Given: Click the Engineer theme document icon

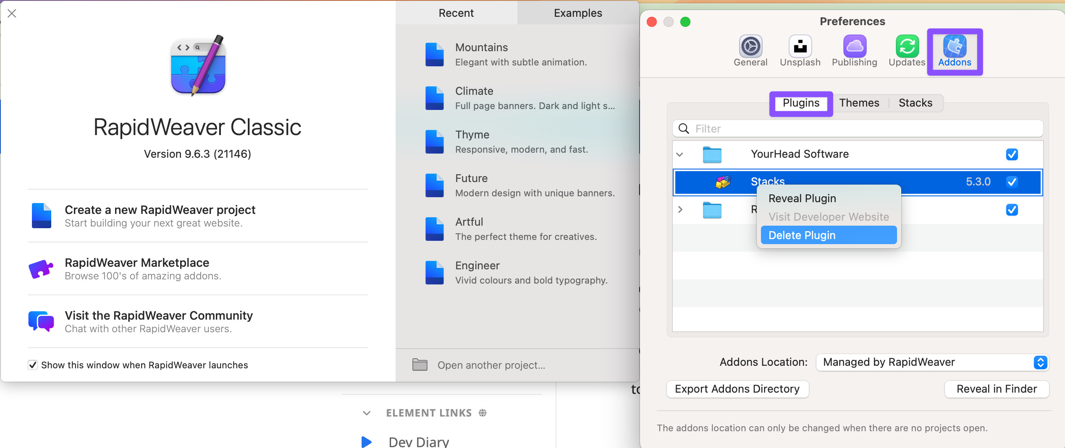Looking at the screenshot, I should [x=434, y=273].
